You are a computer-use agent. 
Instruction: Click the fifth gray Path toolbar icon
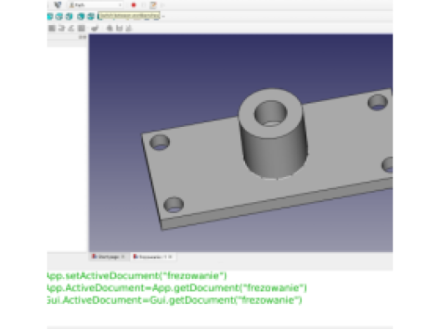tap(95, 28)
